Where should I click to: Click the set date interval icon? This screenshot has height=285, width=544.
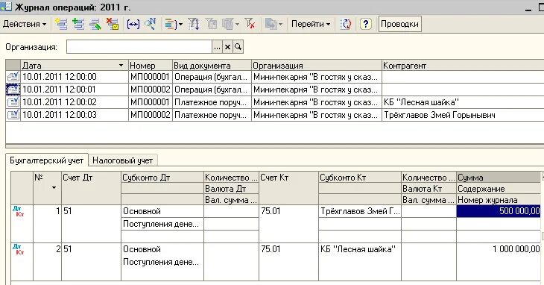click(x=133, y=24)
